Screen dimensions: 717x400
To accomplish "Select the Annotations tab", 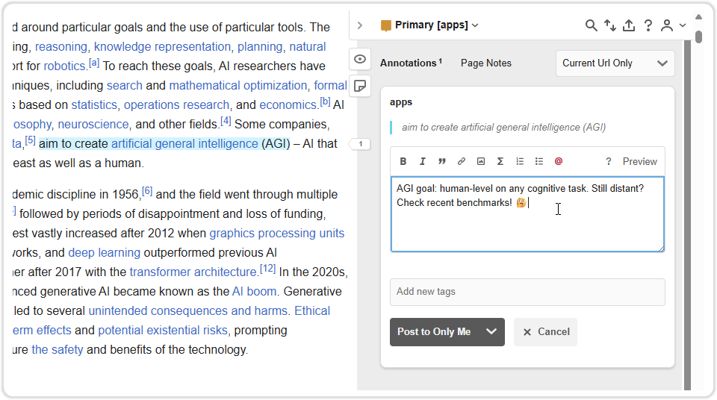I will (410, 63).
